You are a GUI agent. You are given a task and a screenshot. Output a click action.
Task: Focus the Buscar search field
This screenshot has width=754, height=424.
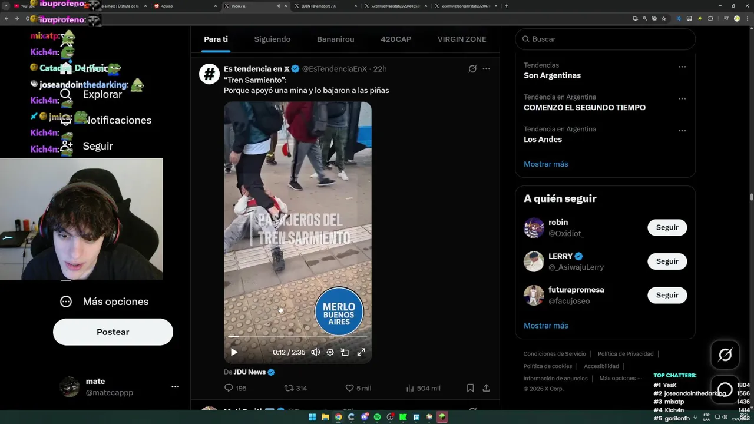606,39
